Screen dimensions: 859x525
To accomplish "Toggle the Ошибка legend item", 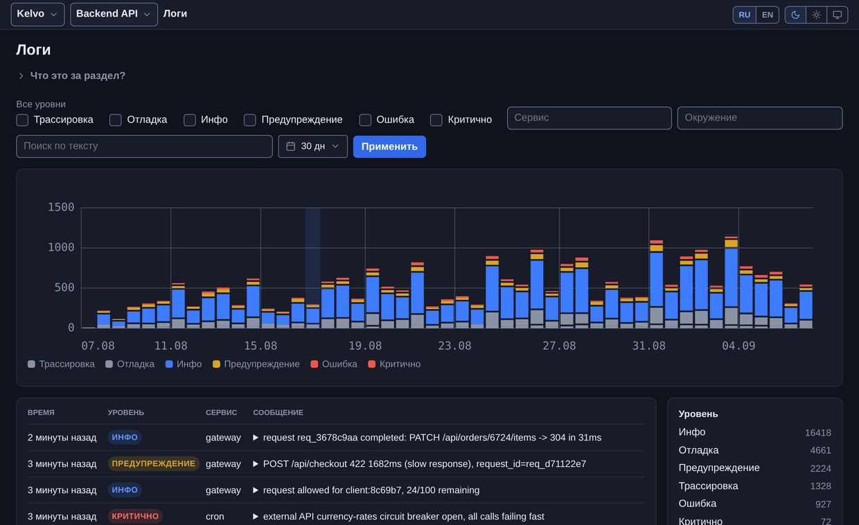I will click(x=334, y=364).
